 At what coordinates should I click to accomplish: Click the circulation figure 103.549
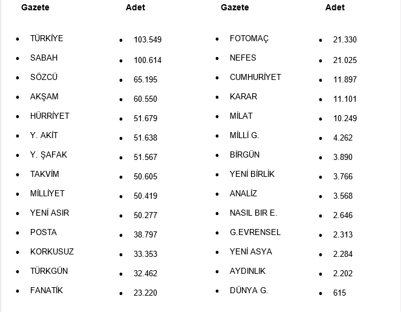click(148, 40)
